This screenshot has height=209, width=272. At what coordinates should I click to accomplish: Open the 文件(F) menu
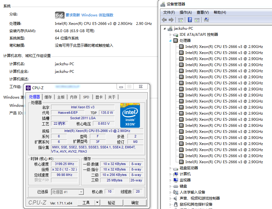pyautogui.click(x=169, y=12)
